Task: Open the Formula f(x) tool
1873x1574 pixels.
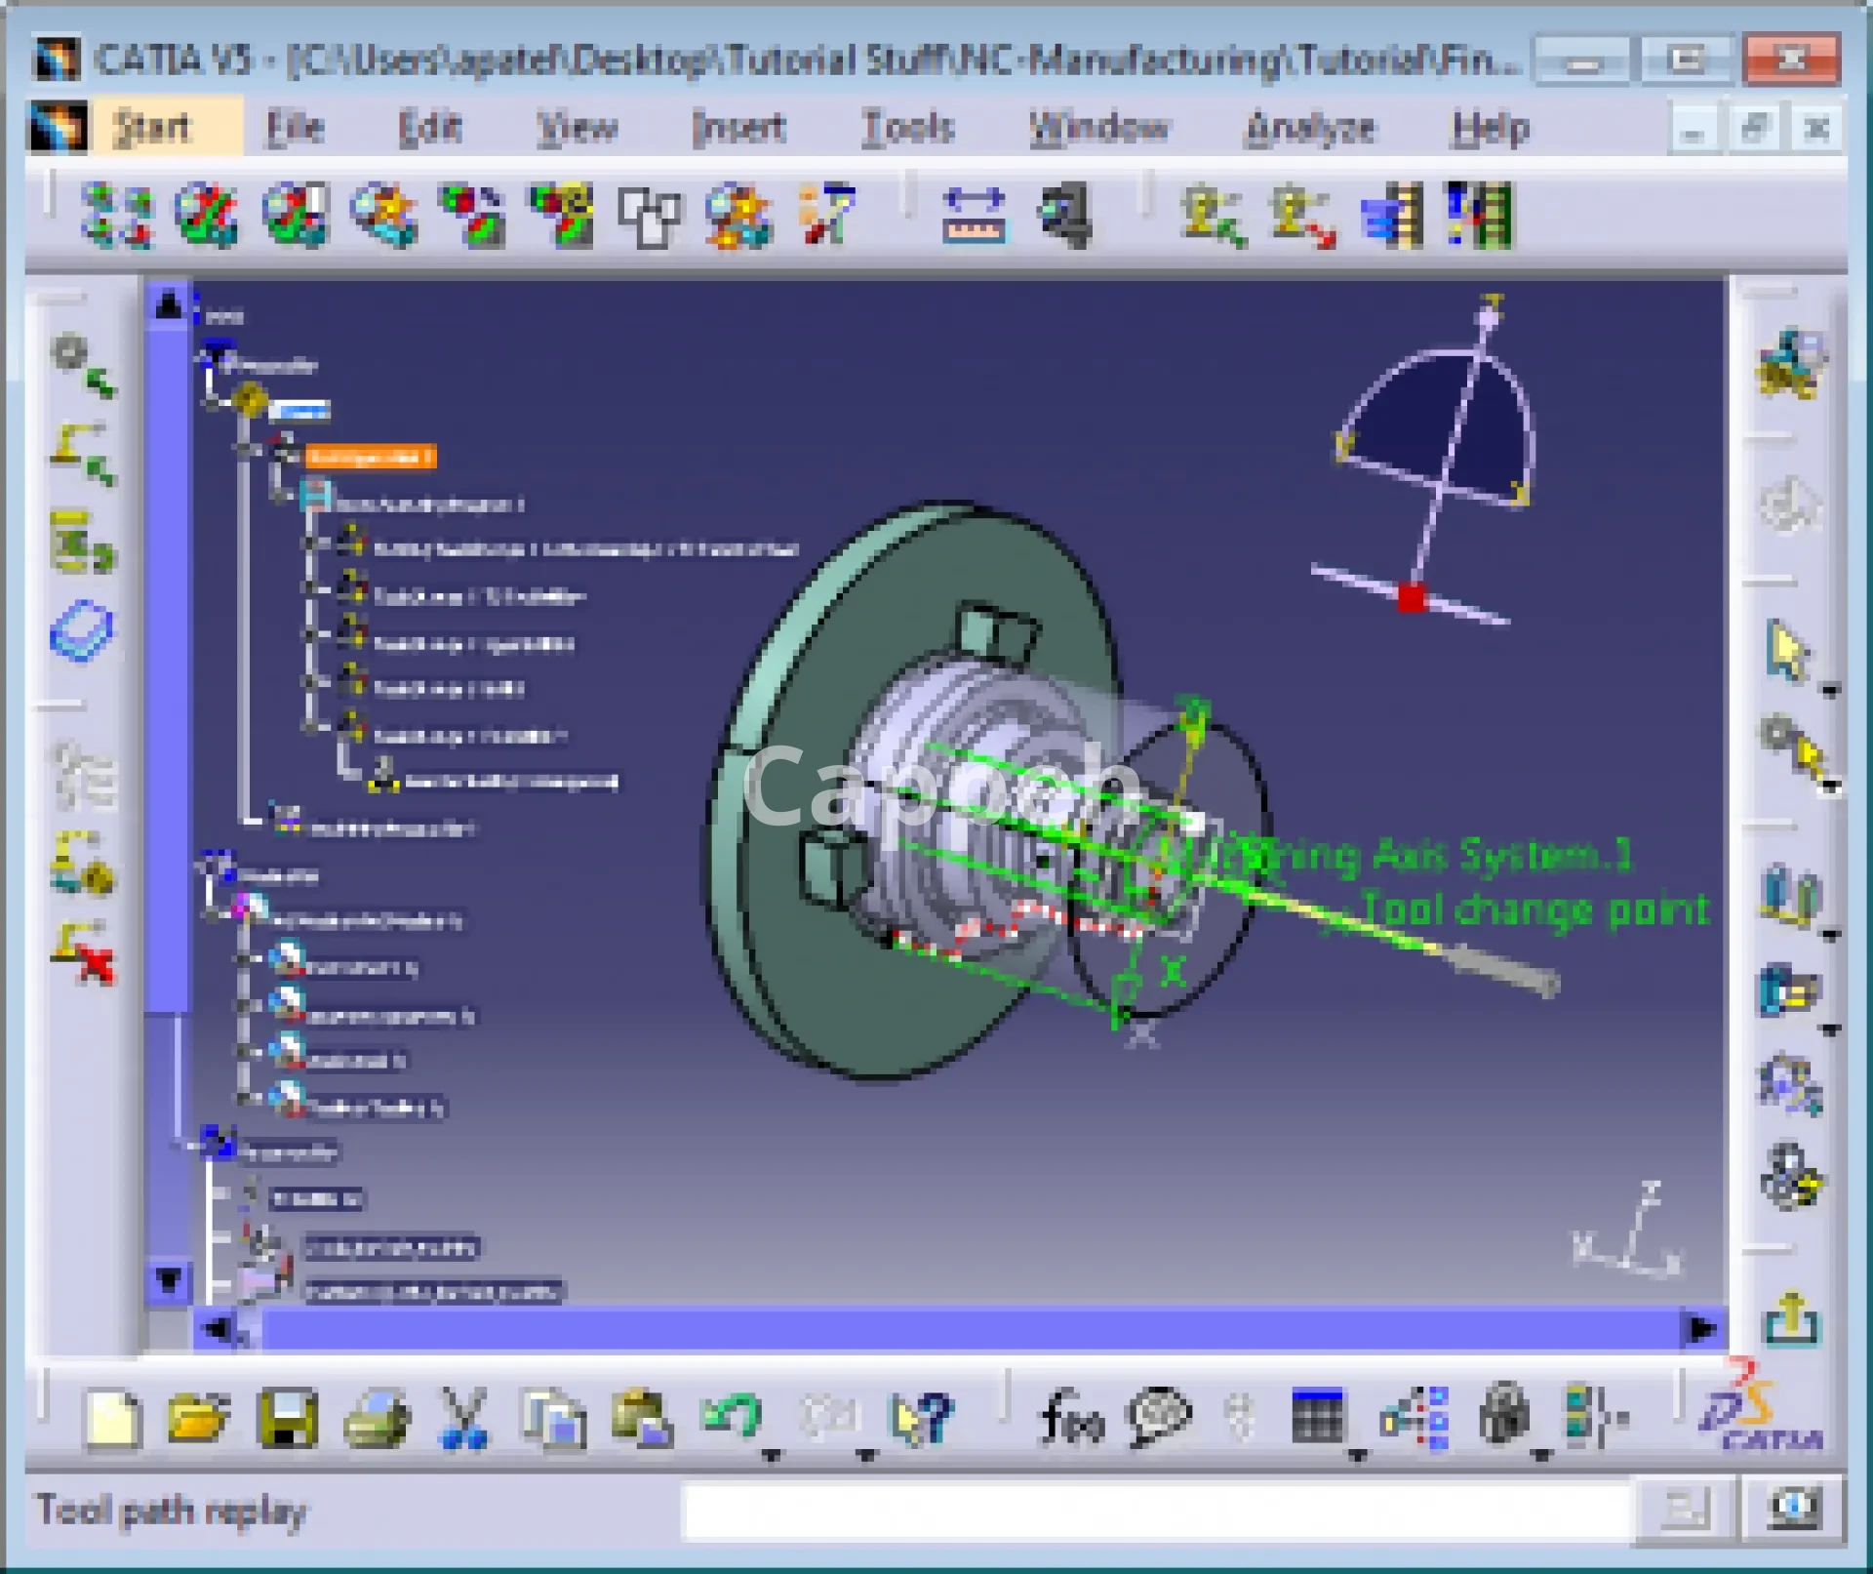Action: (1072, 1418)
